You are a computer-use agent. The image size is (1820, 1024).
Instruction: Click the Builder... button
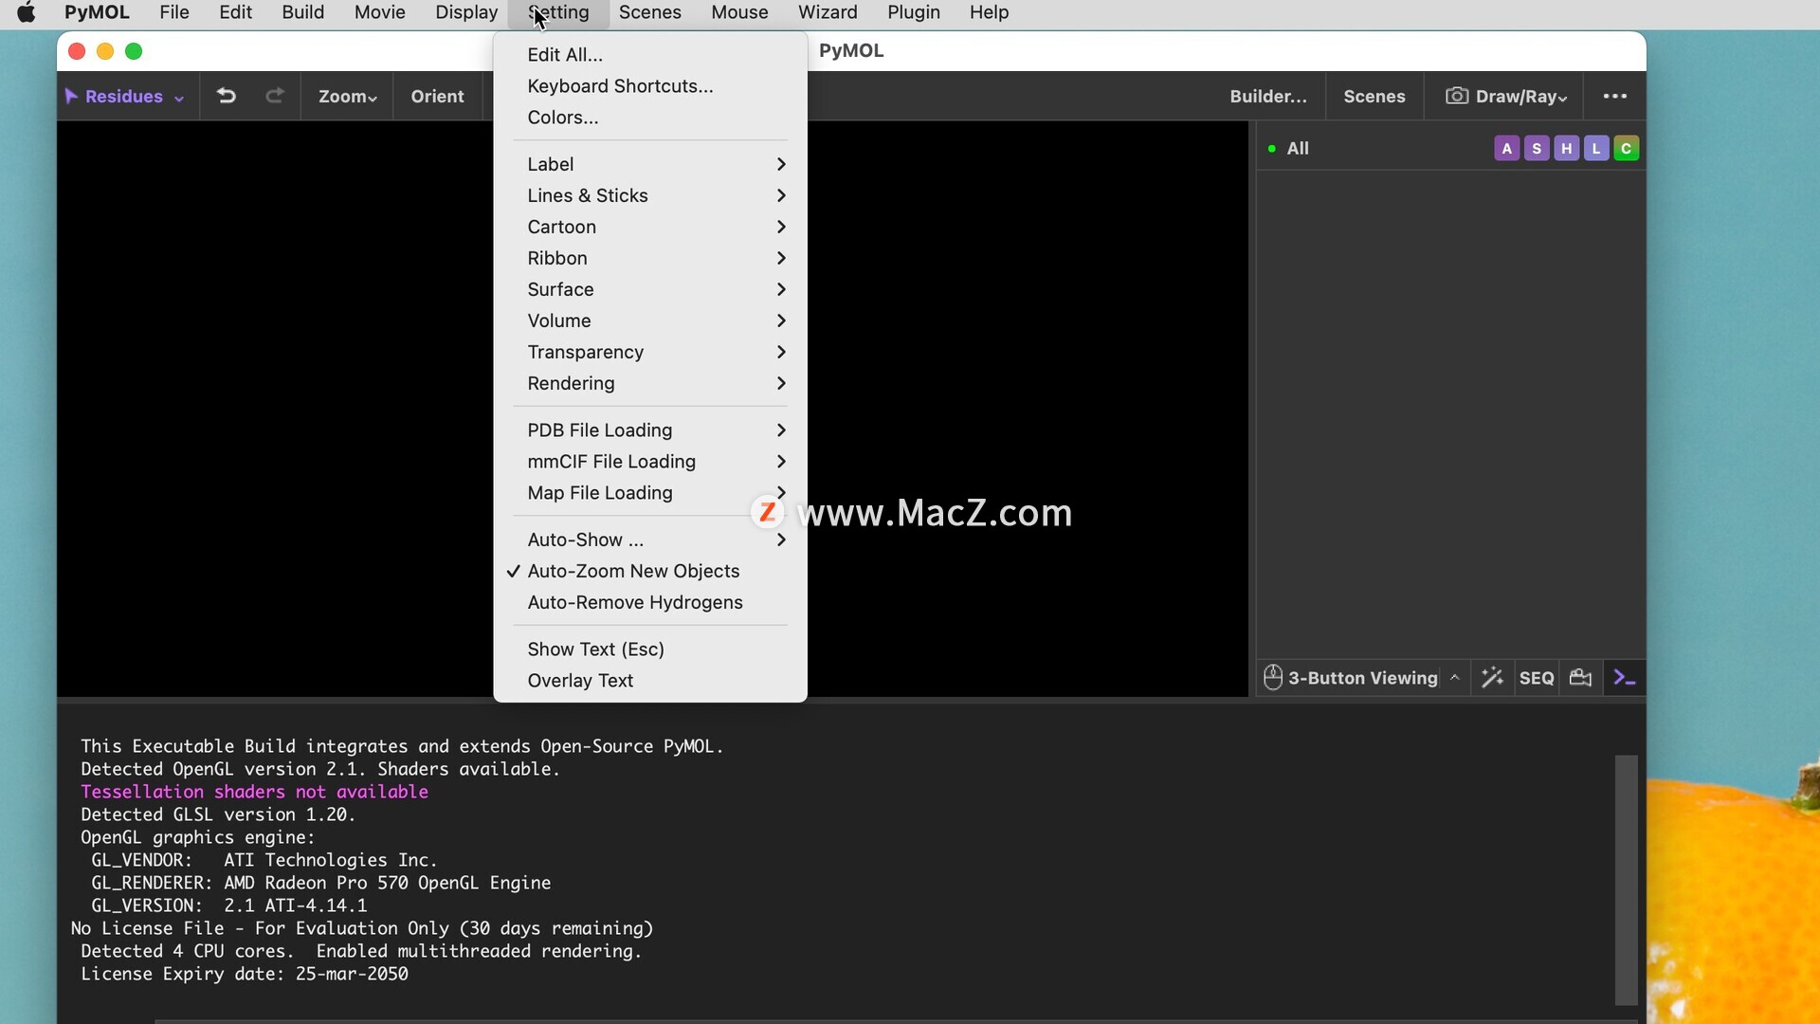[1268, 96]
